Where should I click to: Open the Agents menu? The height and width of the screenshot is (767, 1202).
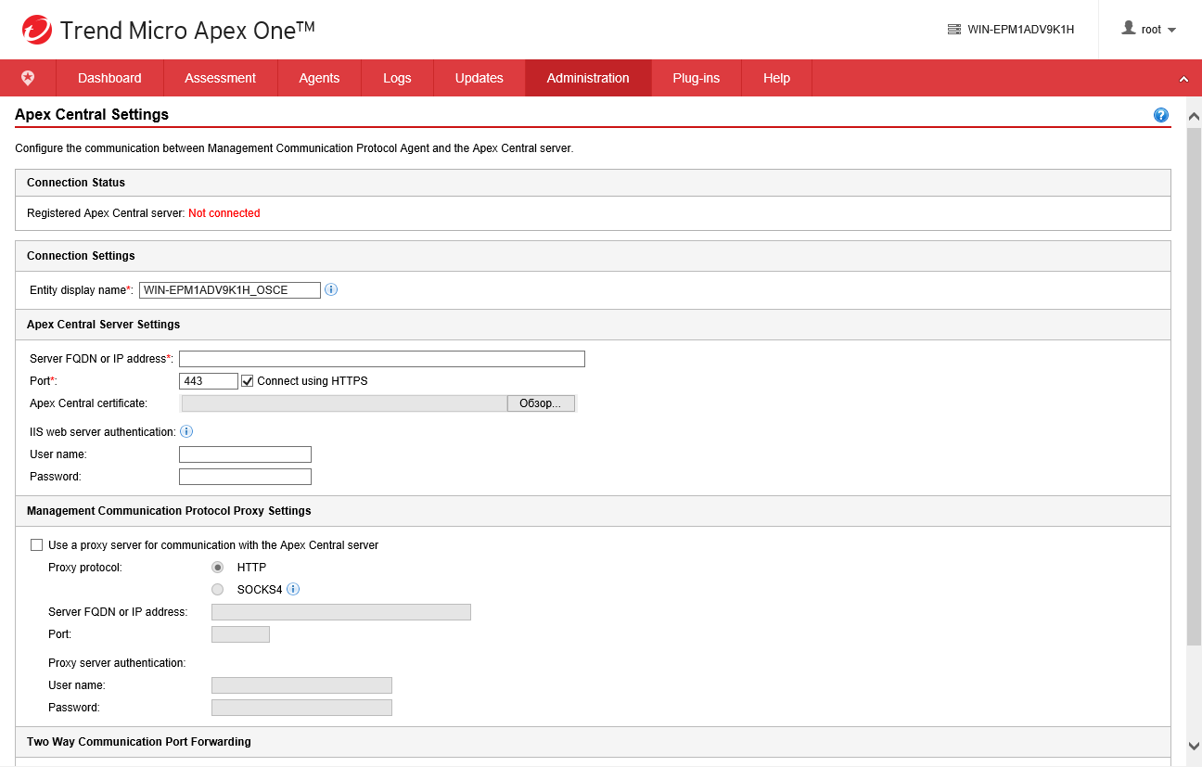[x=319, y=78]
